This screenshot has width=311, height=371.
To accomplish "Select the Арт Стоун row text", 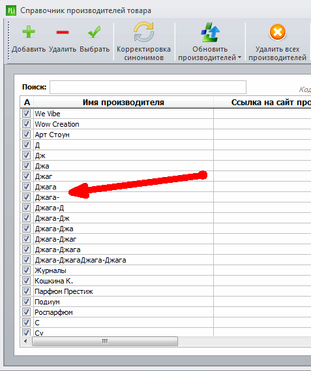I will 52,135.
